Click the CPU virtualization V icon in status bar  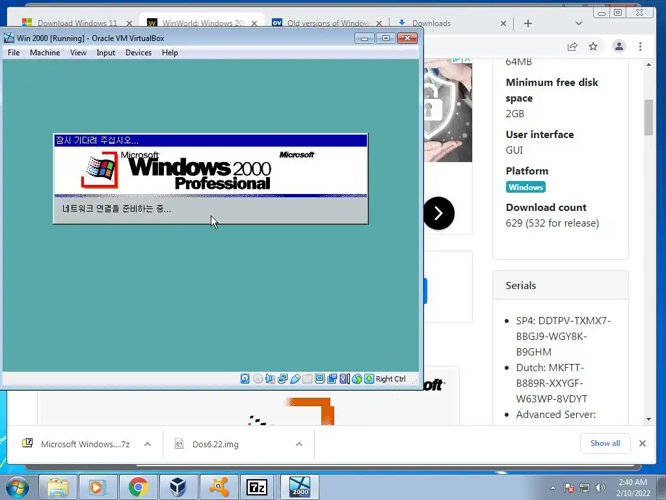tap(345, 379)
